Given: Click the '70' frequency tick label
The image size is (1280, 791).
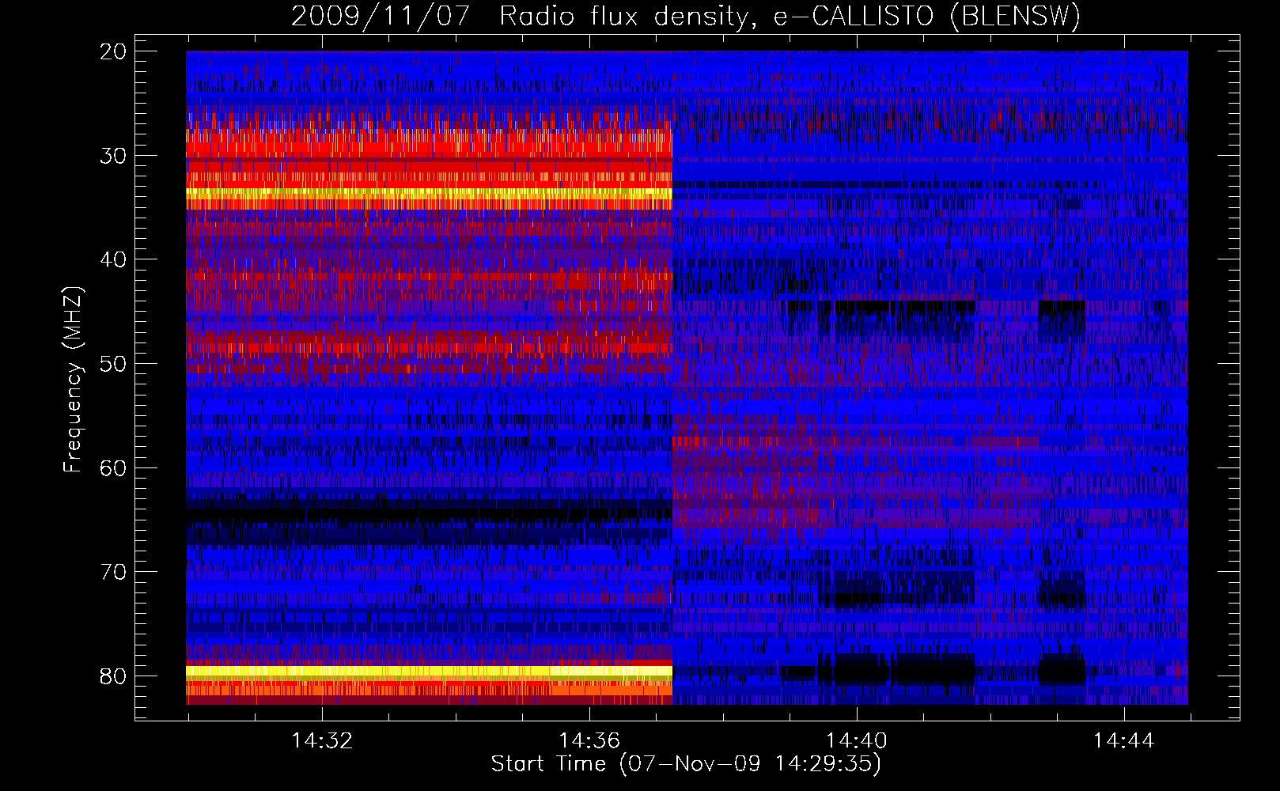Looking at the screenshot, I should 114,572.
